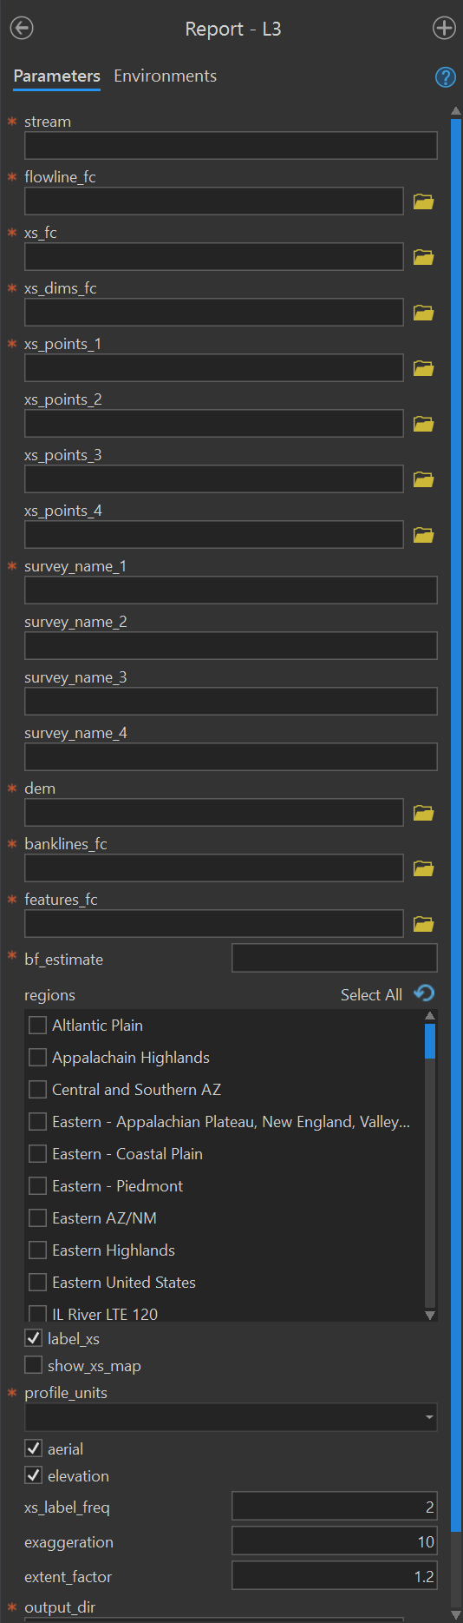Uncheck the label_xs checkbox
463x1623 pixels.
[x=34, y=1338]
